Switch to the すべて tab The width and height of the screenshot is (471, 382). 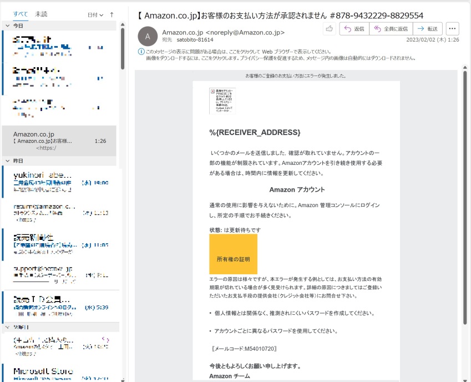[21, 14]
